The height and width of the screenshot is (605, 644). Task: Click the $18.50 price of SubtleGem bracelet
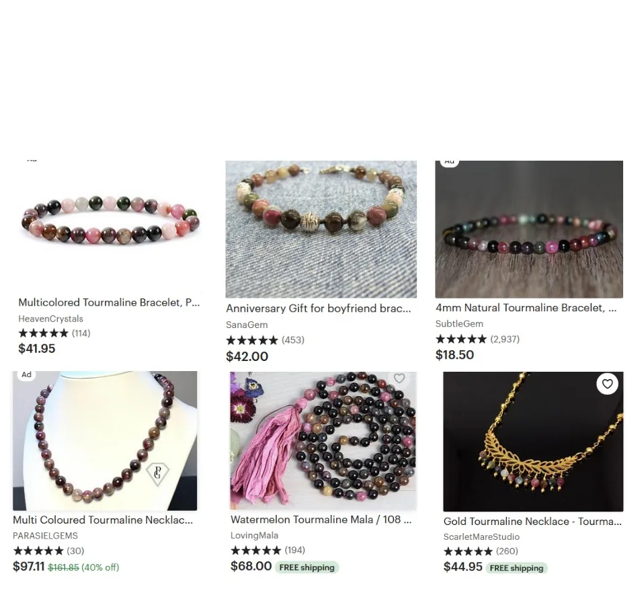pyautogui.click(x=454, y=355)
